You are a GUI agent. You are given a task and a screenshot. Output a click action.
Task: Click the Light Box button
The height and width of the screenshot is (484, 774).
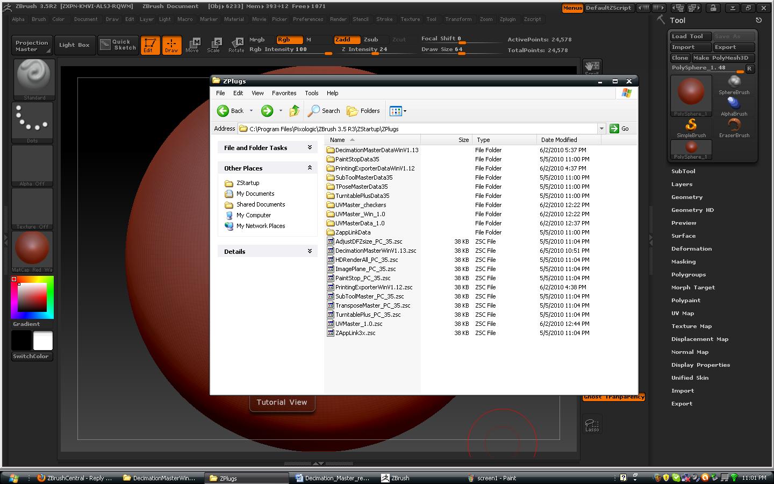(x=74, y=45)
